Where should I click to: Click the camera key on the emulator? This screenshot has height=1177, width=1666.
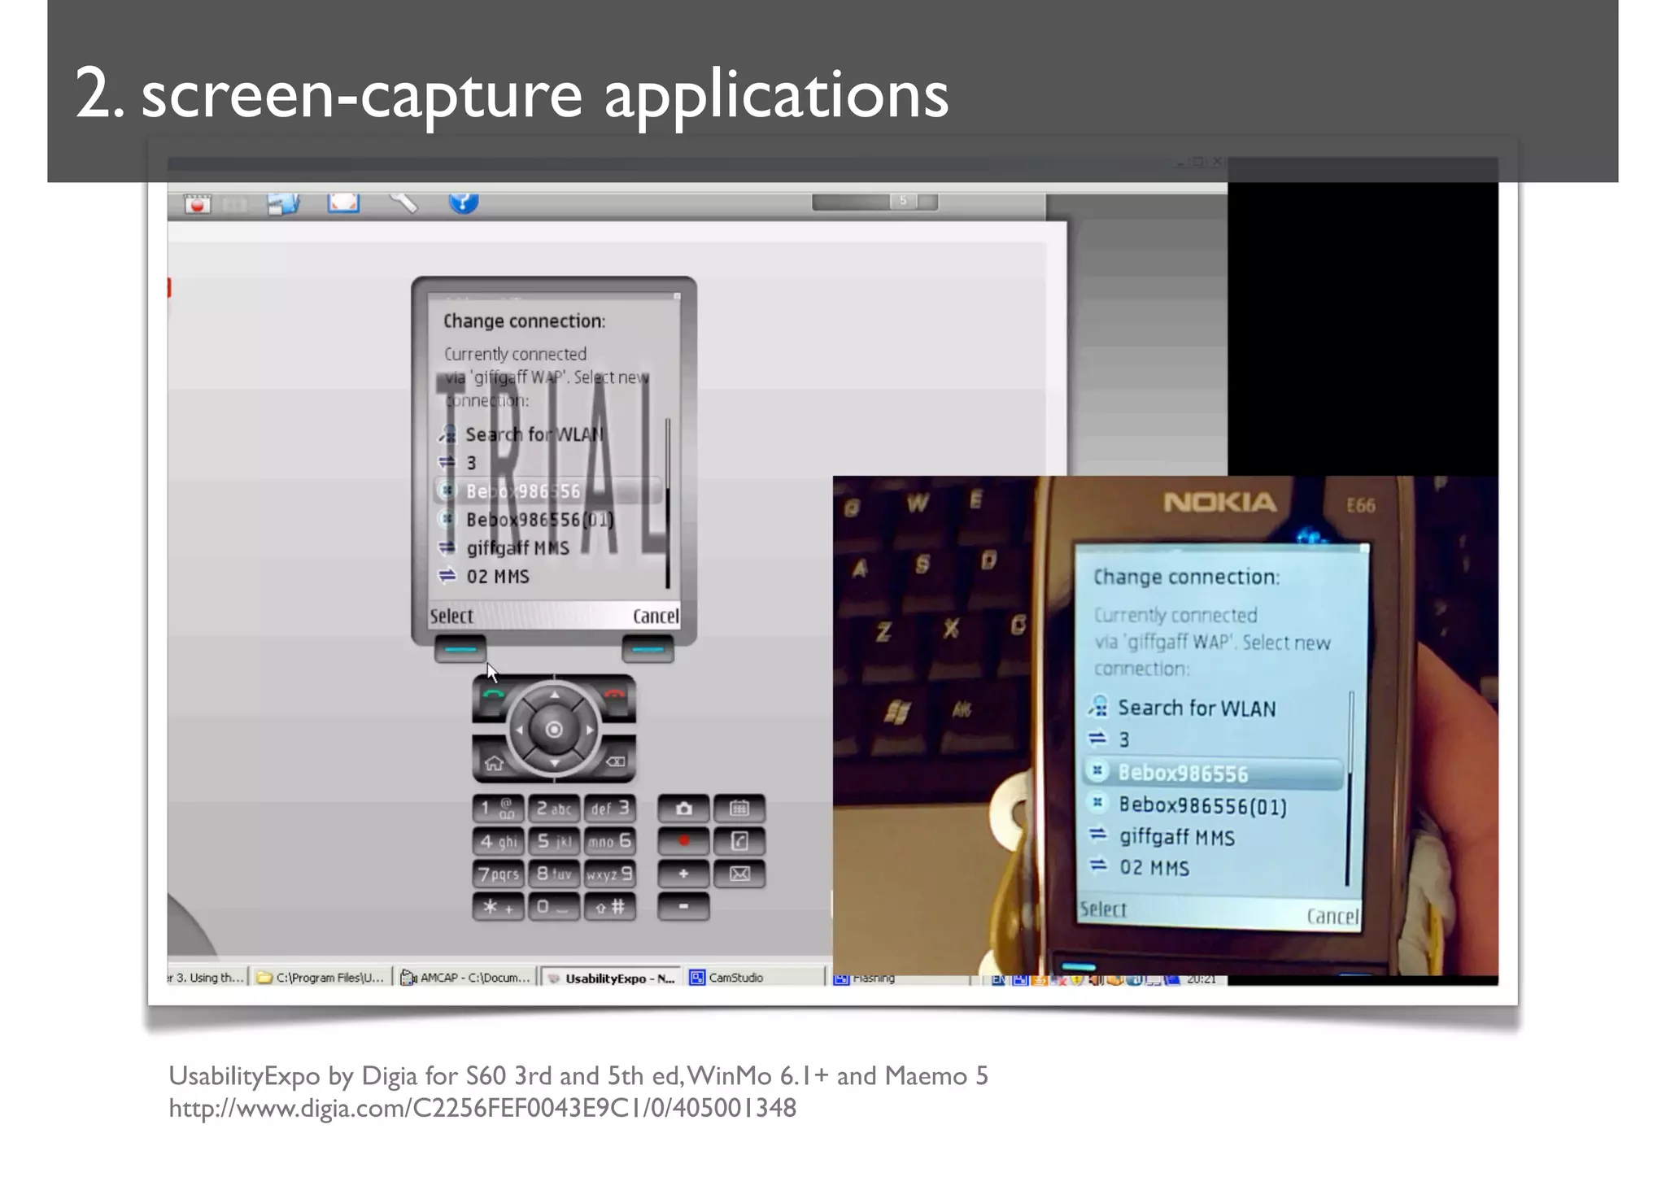[683, 809]
